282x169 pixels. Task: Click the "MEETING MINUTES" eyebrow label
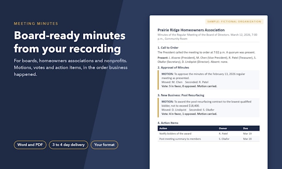click(36, 24)
